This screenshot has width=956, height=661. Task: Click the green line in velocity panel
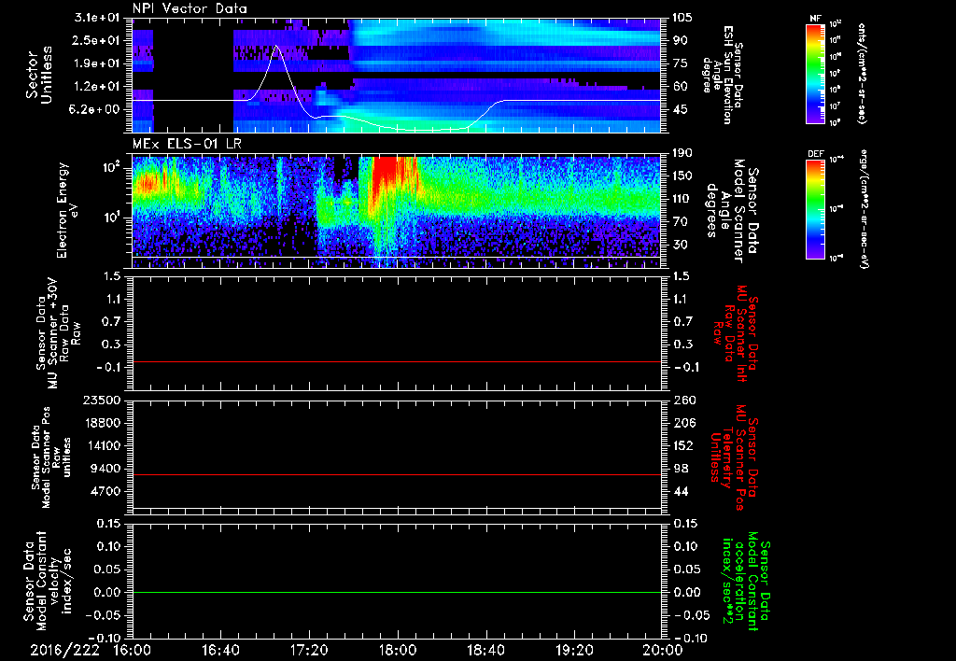pos(397,592)
